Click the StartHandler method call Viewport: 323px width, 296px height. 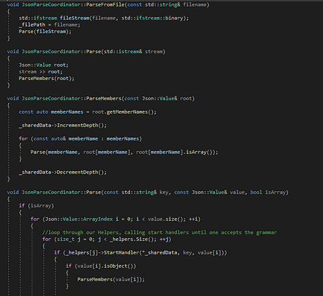pyautogui.click(x=121, y=253)
